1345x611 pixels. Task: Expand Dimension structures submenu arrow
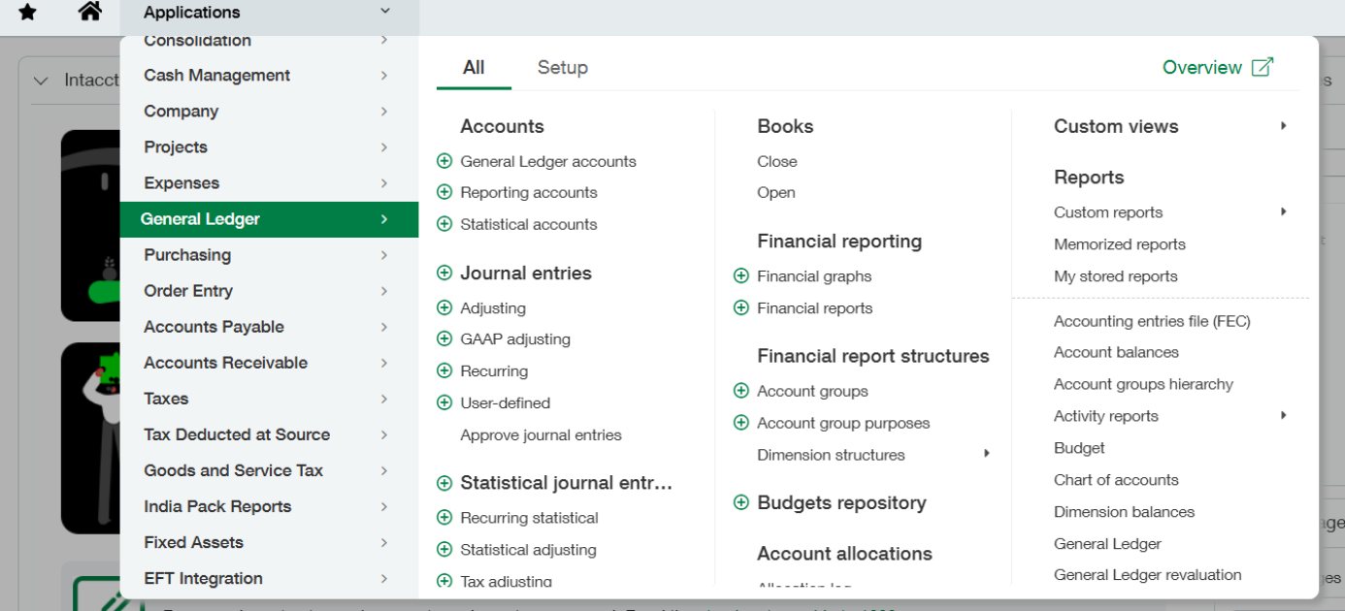[x=986, y=454]
